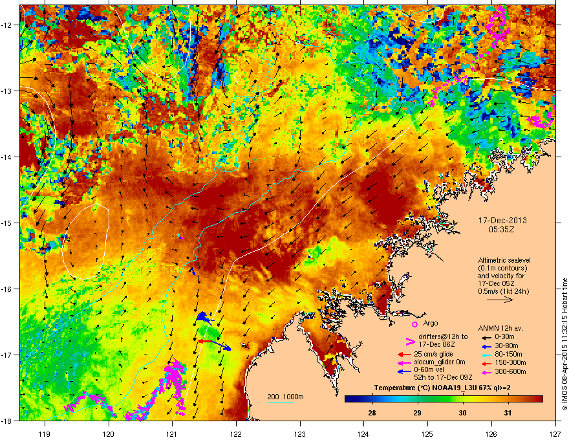This screenshot has height=440, width=569.
Task: Click the blue 0-60m vel legend arrow
Action: pyautogui.click(x=404, y=371)
